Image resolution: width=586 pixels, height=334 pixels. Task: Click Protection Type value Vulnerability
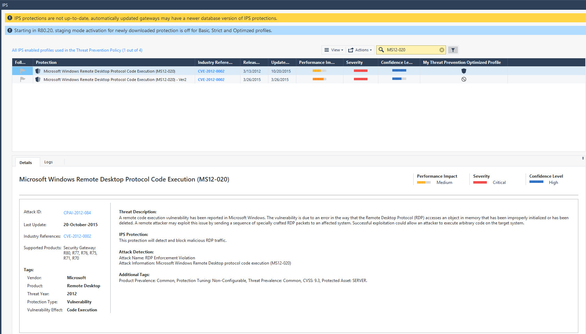coord(79,302)
